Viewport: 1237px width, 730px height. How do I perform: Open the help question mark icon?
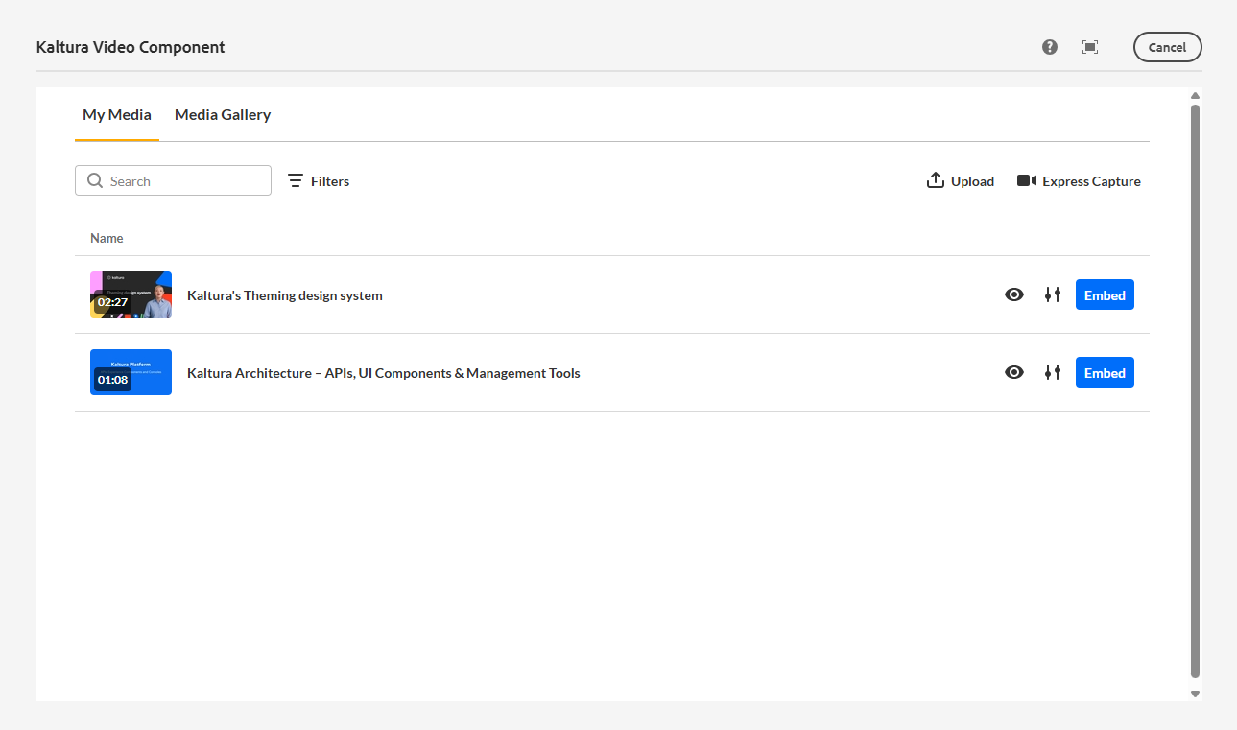(1050, 47)
